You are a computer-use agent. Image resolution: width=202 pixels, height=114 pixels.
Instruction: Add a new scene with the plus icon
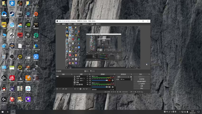tap(57, 89)
